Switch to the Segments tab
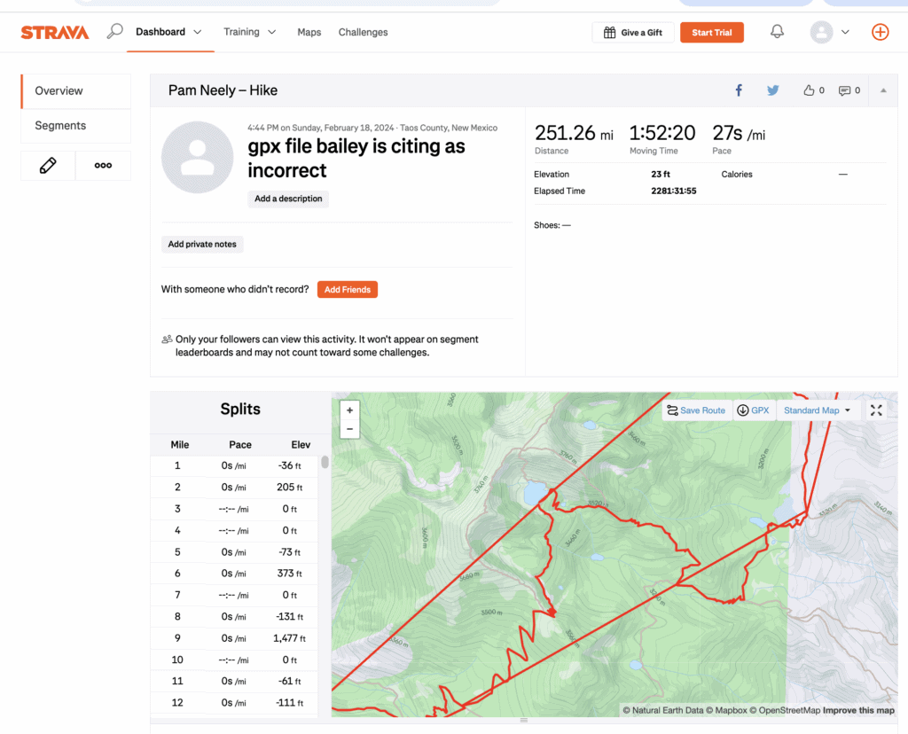Viewport: 908px width, 734px height. (x=60, y=126)
